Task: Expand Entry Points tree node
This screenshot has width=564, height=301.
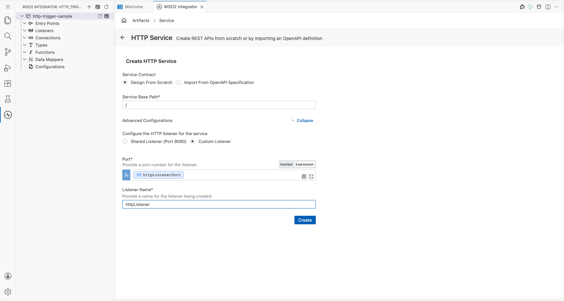Action: pyautogui.click(x=25, y=23)
